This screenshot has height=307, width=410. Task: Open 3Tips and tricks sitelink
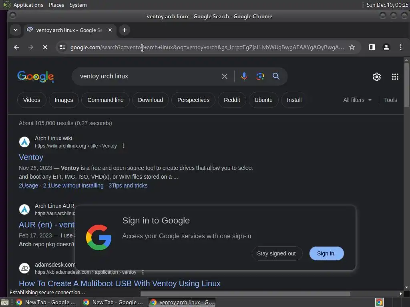(x=128, y=185)
